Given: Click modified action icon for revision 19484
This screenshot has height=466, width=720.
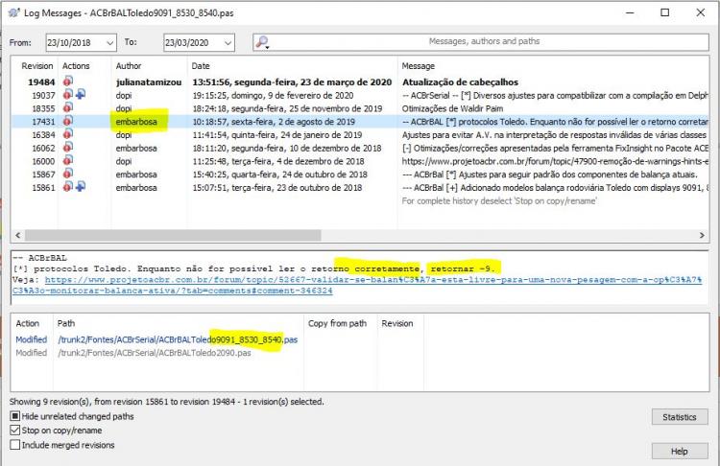Looking at the screenshot, I should [68, 82].
